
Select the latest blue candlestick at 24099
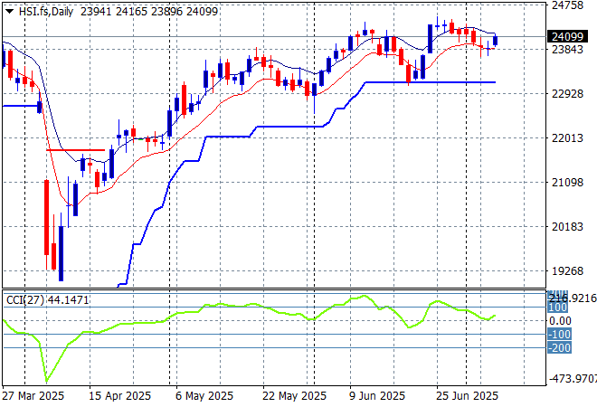[495, 41]
